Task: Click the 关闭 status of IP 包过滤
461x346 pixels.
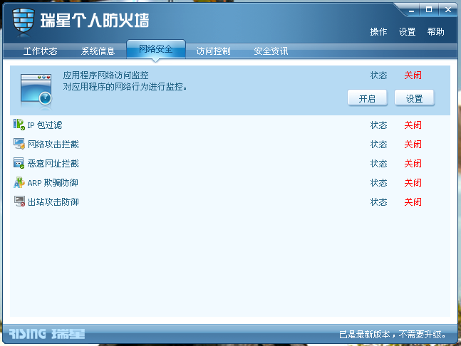Action: point(413,125)
